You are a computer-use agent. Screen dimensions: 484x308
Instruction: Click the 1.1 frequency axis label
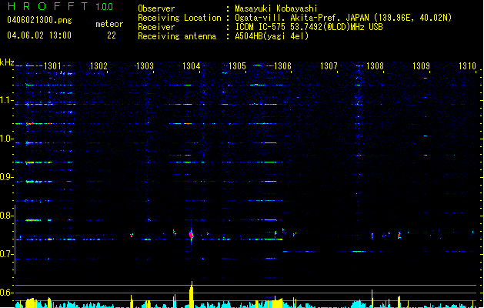[x=7, y=100]
